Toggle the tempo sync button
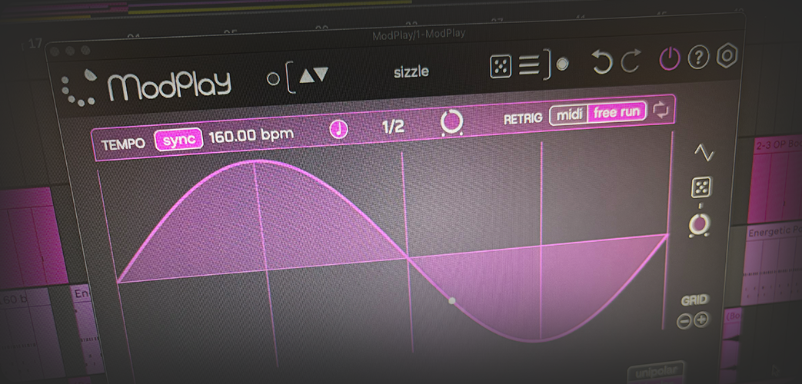This screenshot has height=384, width=802. point(179,140)
